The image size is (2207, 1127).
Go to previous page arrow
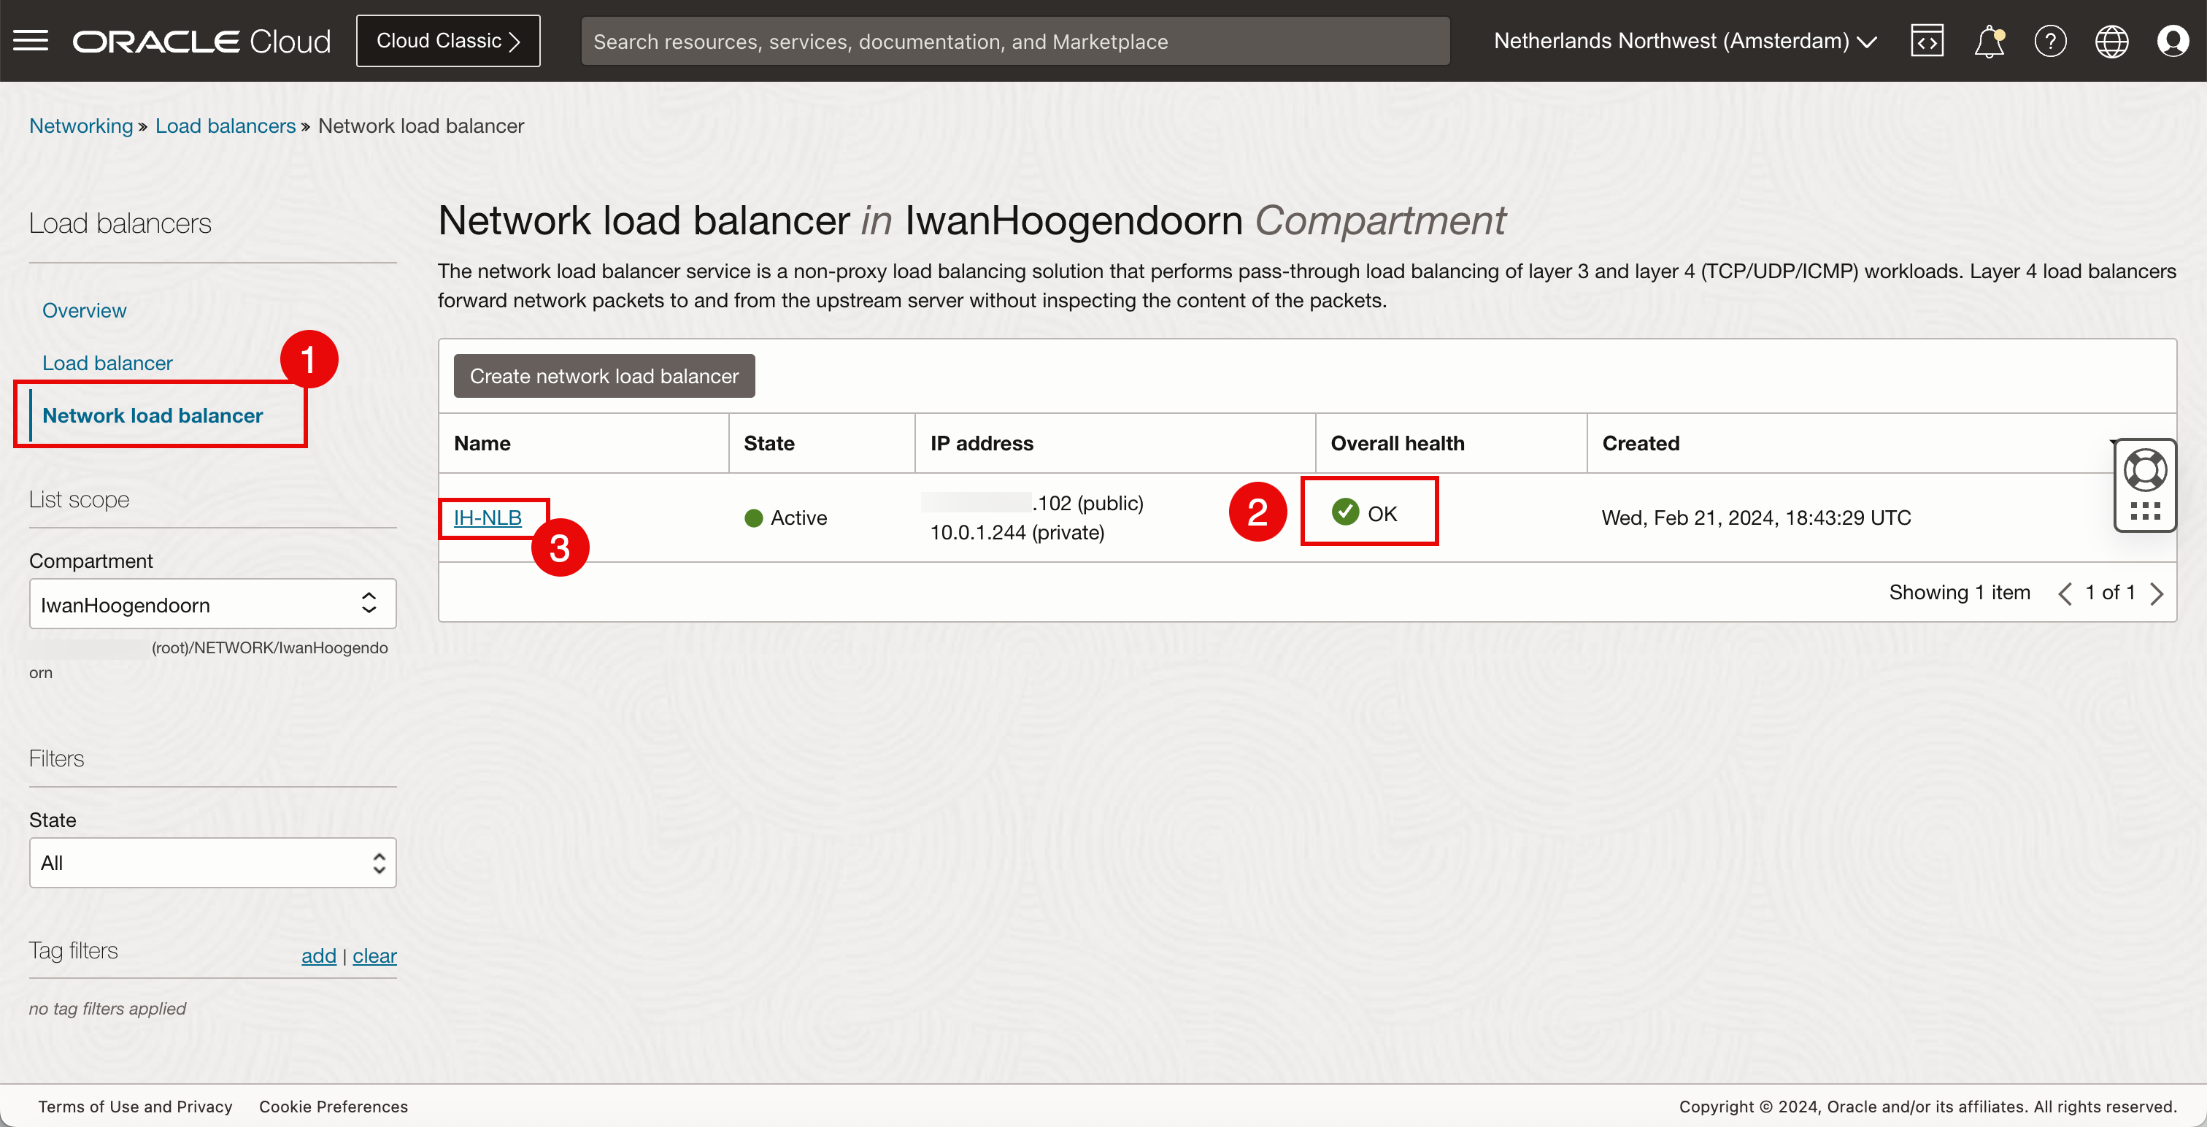[x=2065, y=593]
